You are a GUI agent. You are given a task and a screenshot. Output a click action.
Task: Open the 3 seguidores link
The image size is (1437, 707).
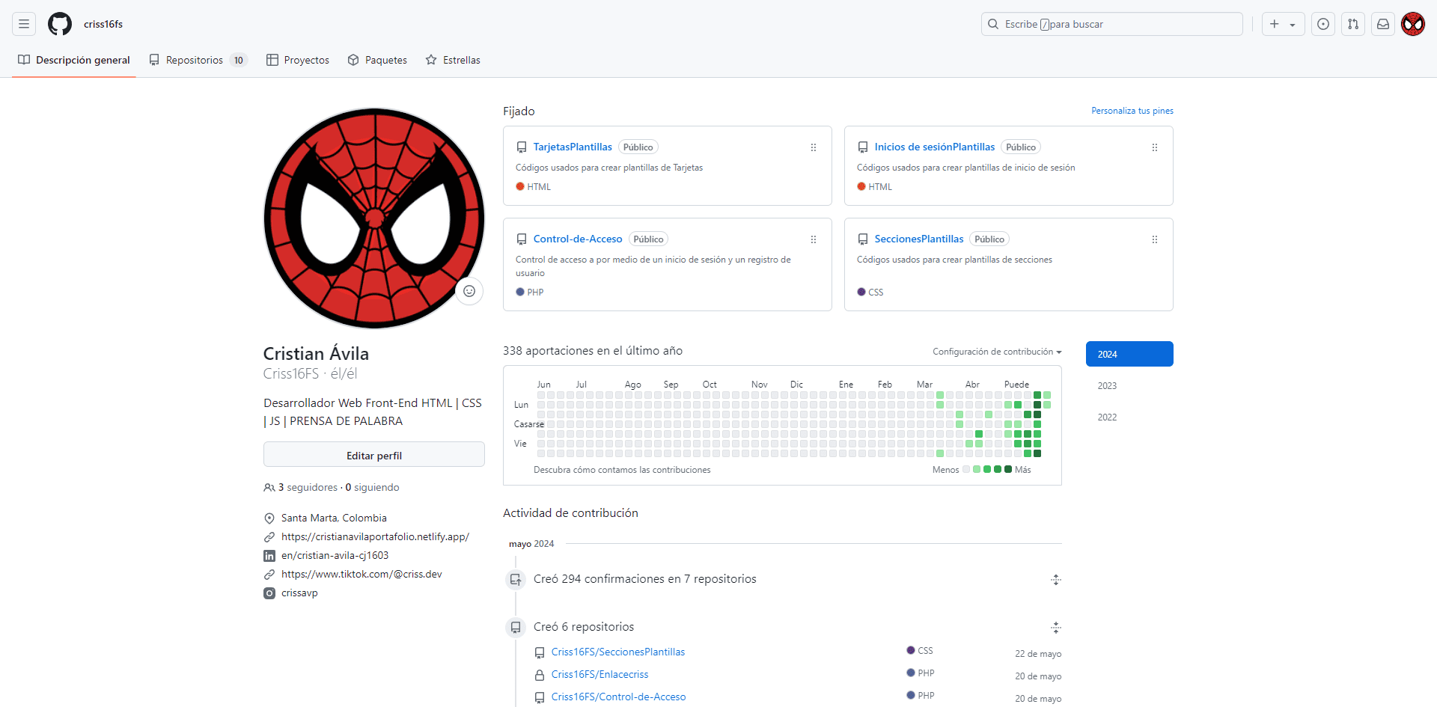coord(308,487)
